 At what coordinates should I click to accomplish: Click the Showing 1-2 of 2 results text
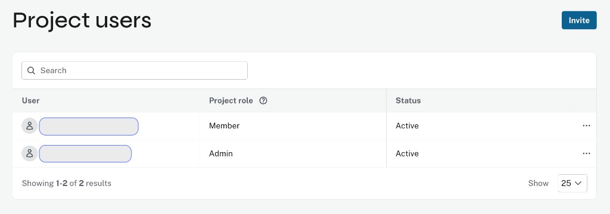(67, 183)
